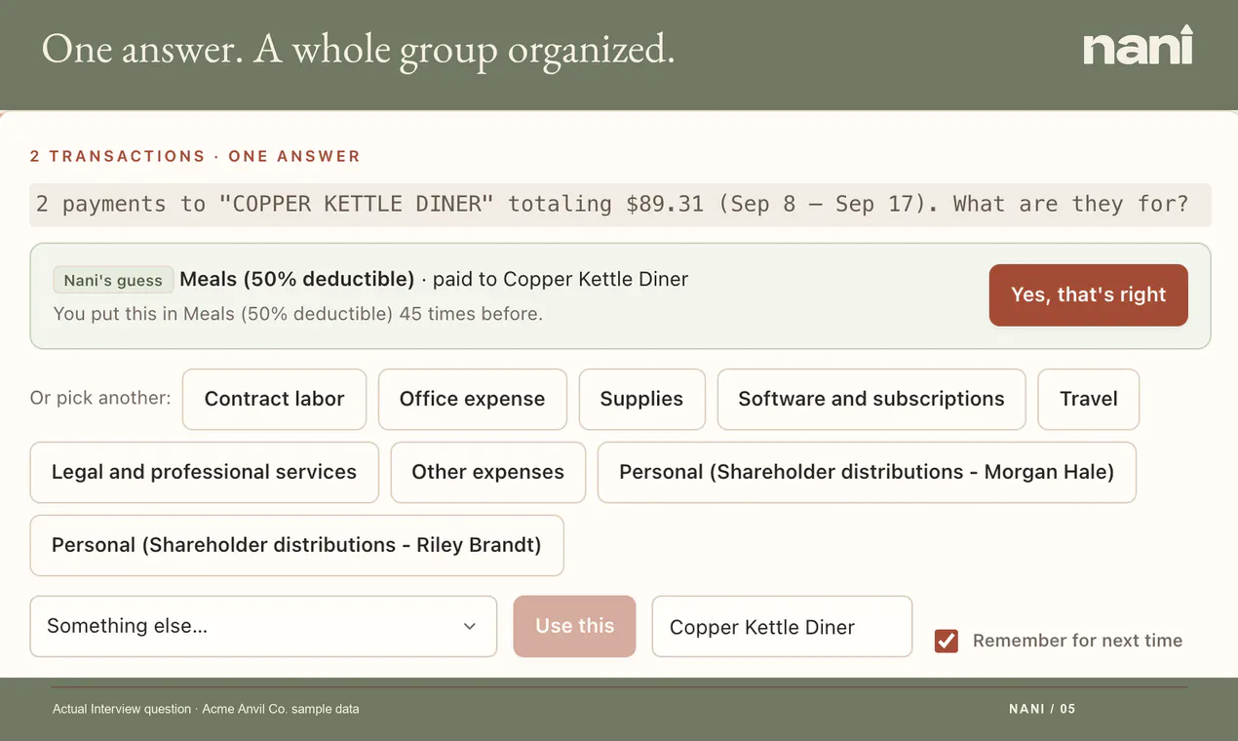Choose Legal and professional services

pos(204,472)
